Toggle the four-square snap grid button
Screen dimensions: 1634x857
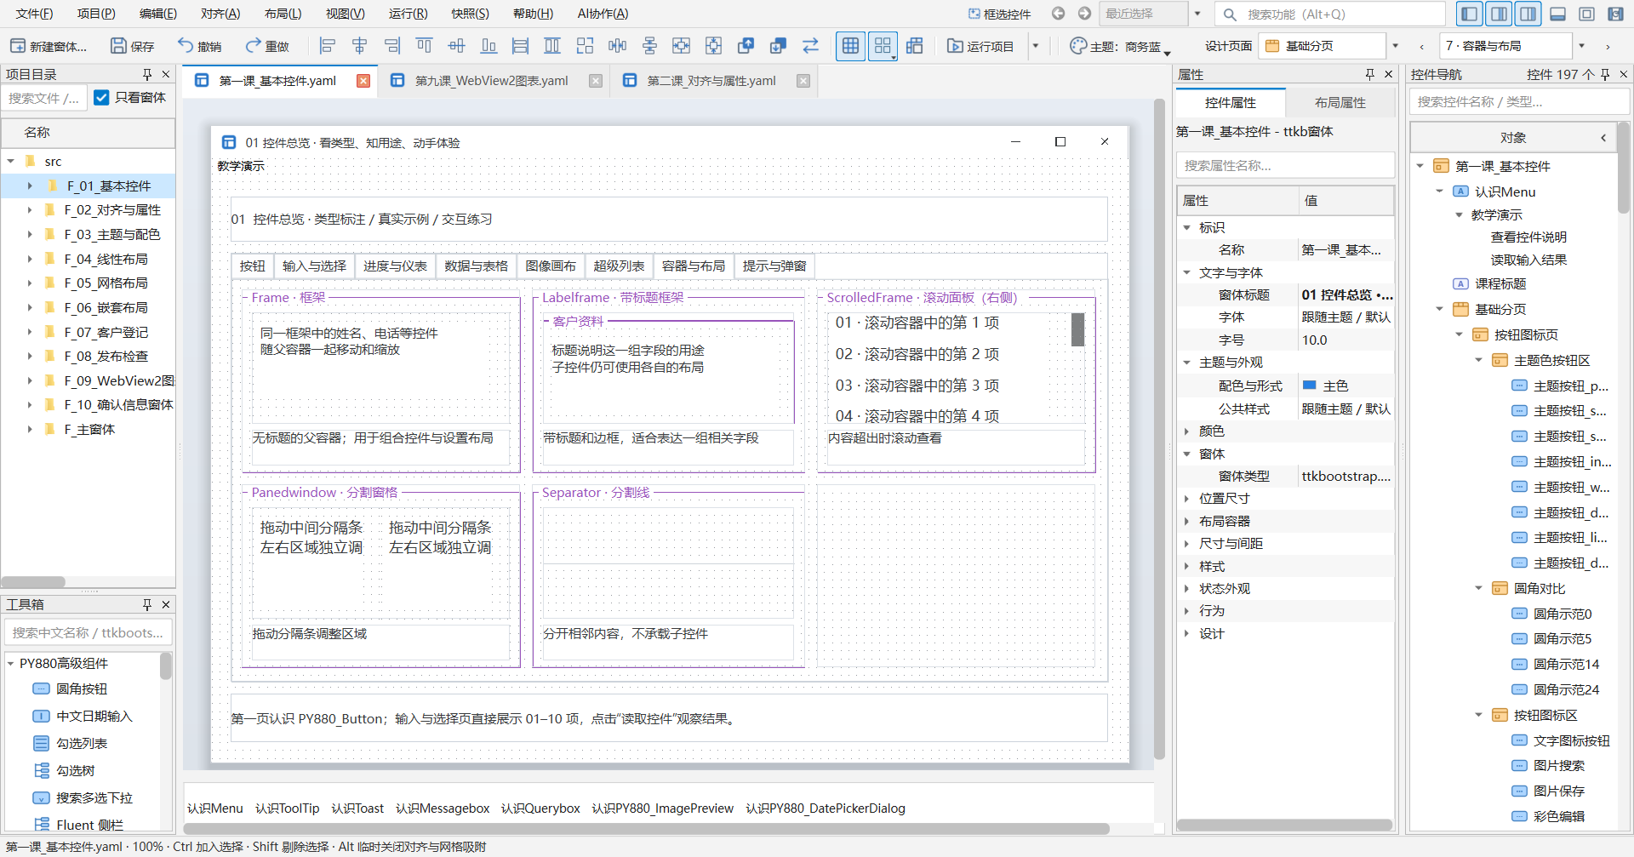(x=883, y=46)
